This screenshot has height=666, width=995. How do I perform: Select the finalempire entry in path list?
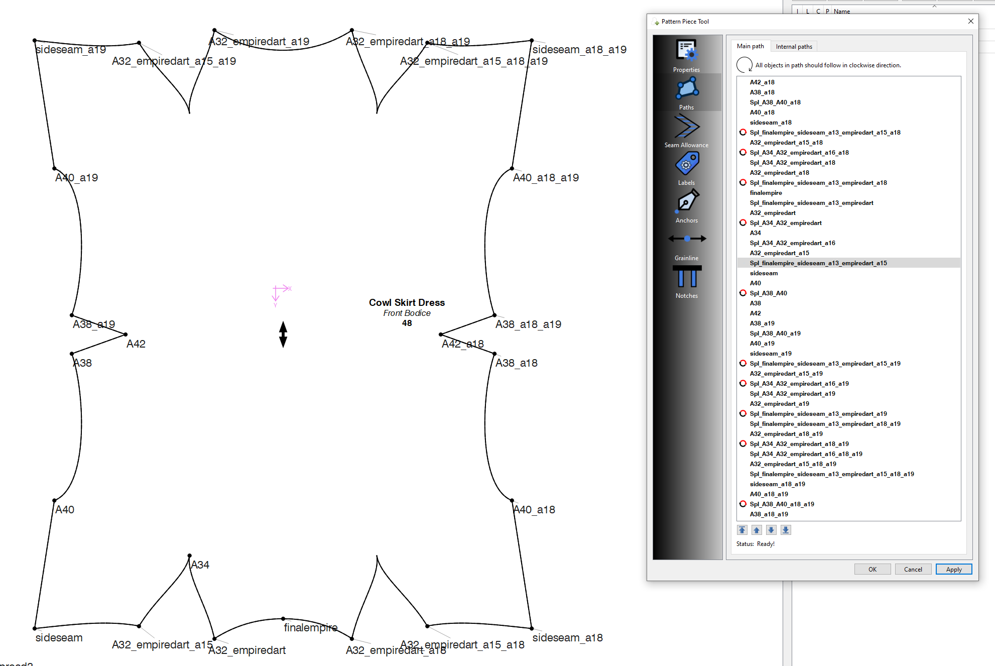[x=766, y=193]
